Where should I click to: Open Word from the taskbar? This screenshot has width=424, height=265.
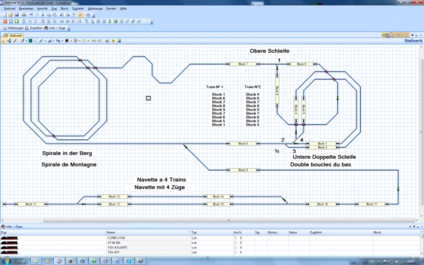click(x=118, y=261)
